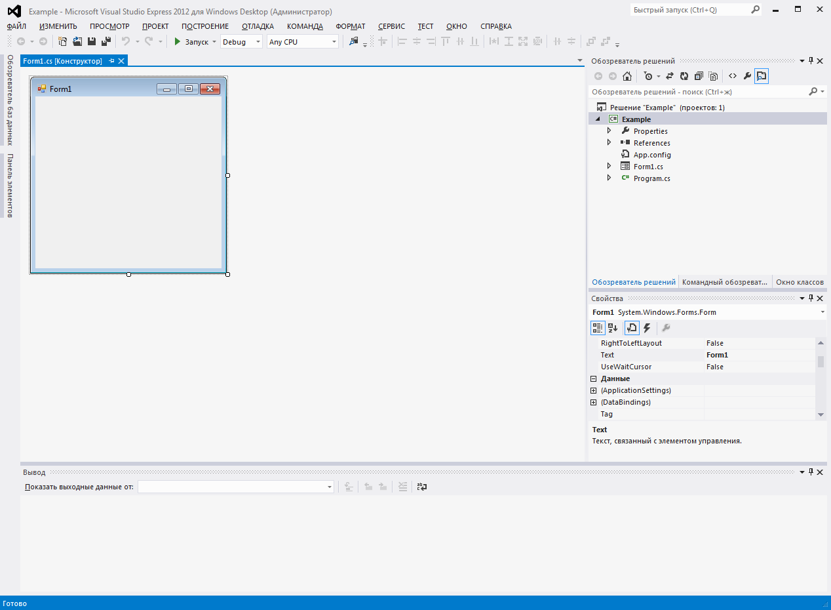Image resolution: width=831 pixels, height=610 pixels.
Task: Open the Solution Explorer search options arrow
Action: click(x=823, y=92)
